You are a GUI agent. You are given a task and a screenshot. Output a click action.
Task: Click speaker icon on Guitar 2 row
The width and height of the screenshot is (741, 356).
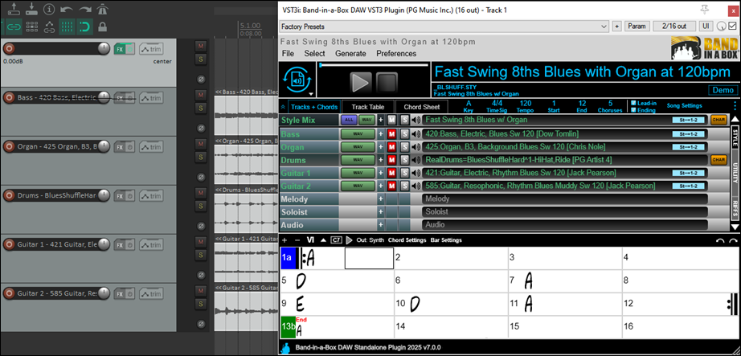(416, 186)
